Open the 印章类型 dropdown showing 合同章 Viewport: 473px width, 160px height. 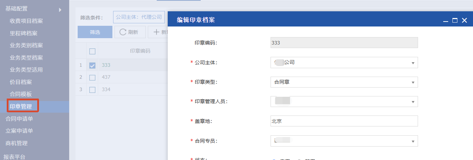coord(344,82)
